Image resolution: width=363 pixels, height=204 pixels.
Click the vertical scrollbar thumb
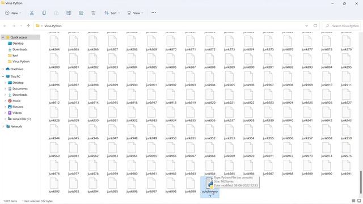point(361,182)
